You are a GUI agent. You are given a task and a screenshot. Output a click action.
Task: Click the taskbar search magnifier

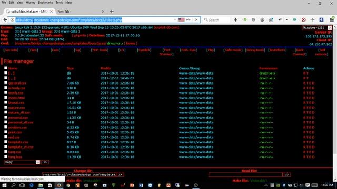13,185
